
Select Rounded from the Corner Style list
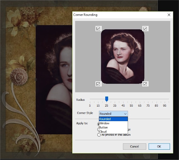tap(113, 119)
